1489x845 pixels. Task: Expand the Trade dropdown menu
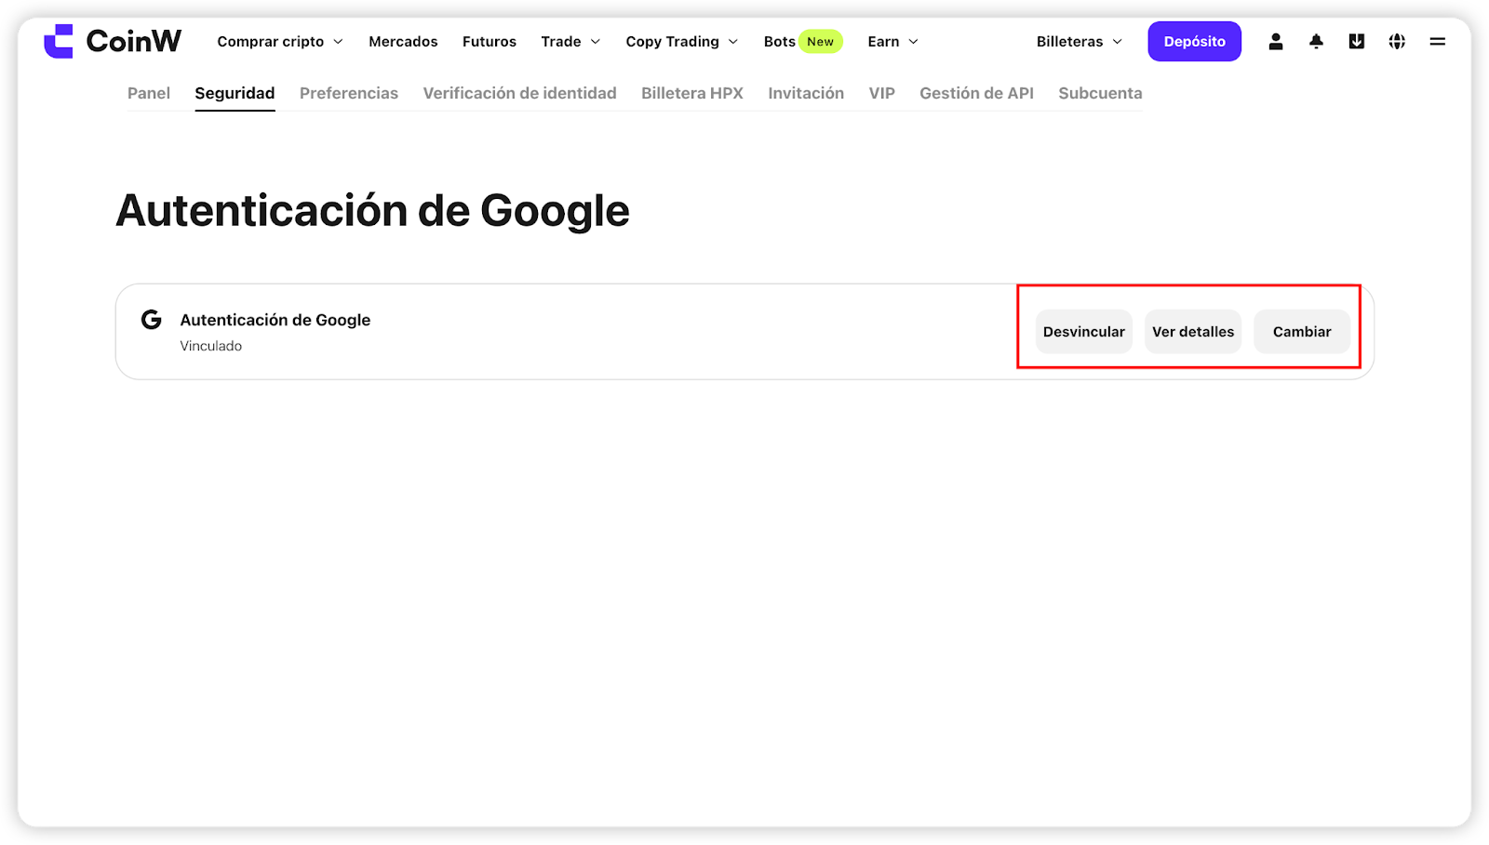(570, 42)
